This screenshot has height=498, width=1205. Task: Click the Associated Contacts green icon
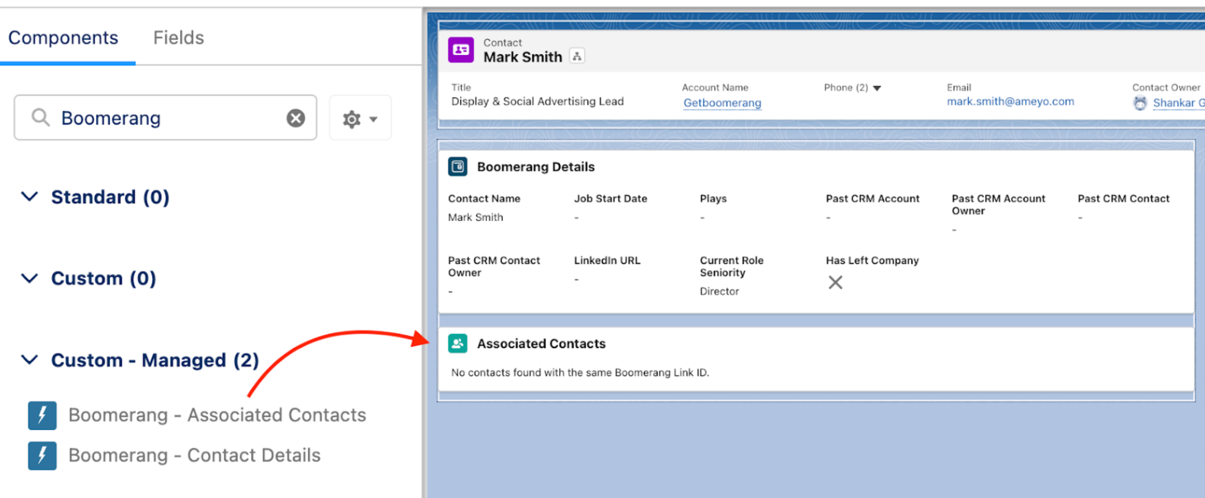(x=458, y=344)
